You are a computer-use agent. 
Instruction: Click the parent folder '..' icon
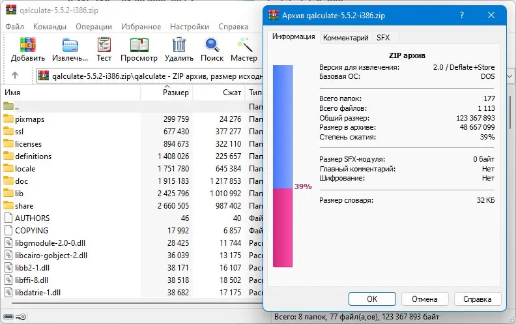(x=8, y=106)
